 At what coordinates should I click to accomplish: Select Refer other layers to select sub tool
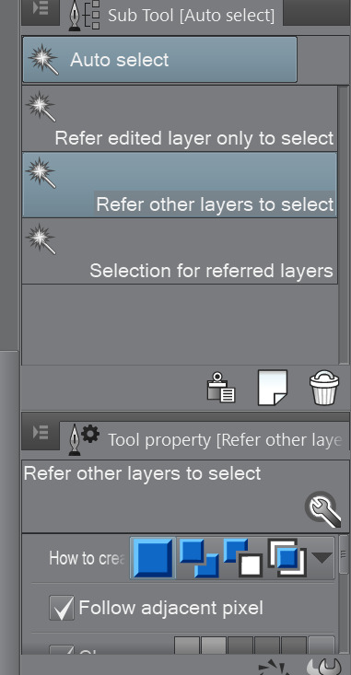(180, 185)
